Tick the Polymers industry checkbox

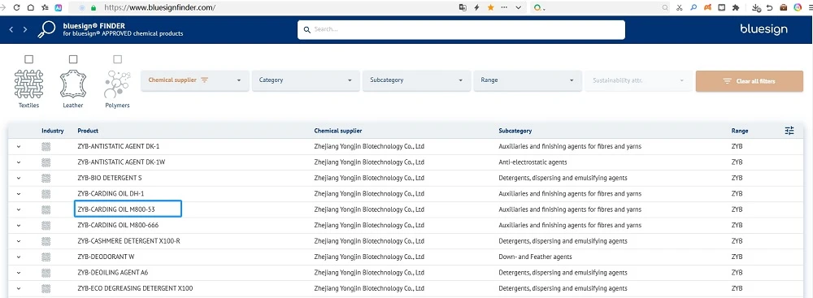118,59
